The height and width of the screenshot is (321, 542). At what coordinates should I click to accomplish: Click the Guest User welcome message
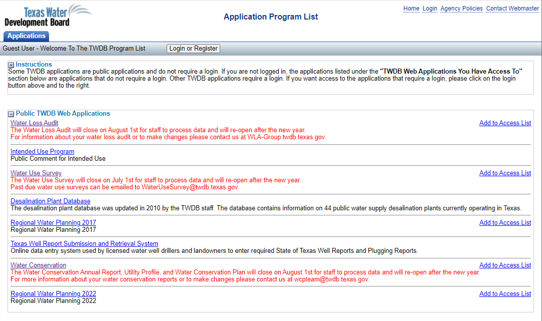click(74, 49)
